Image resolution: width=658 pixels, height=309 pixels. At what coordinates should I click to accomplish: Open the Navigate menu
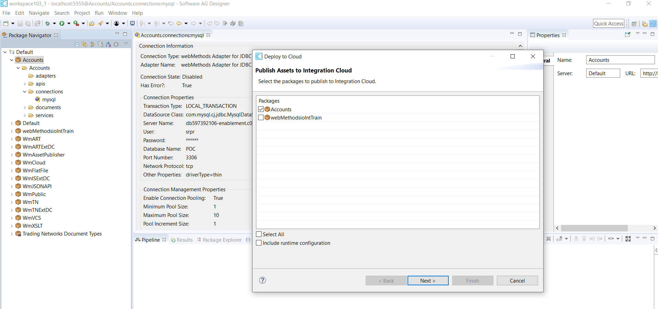coord(39,13)
